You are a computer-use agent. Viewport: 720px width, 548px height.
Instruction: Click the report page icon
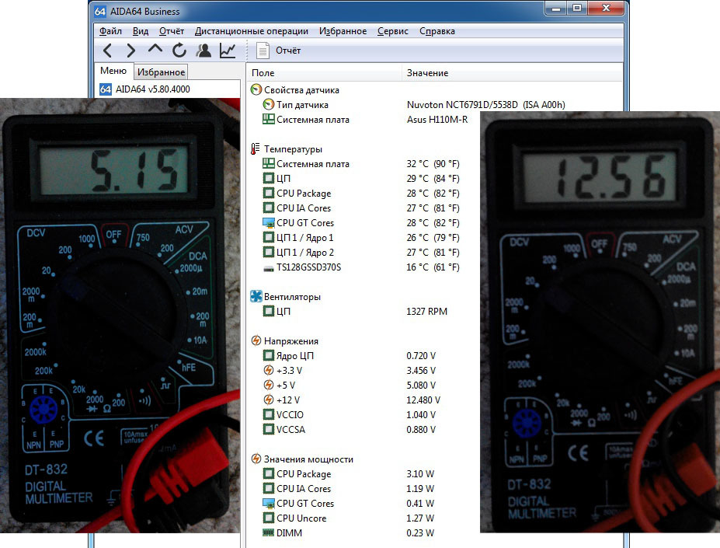pos(263,51)
